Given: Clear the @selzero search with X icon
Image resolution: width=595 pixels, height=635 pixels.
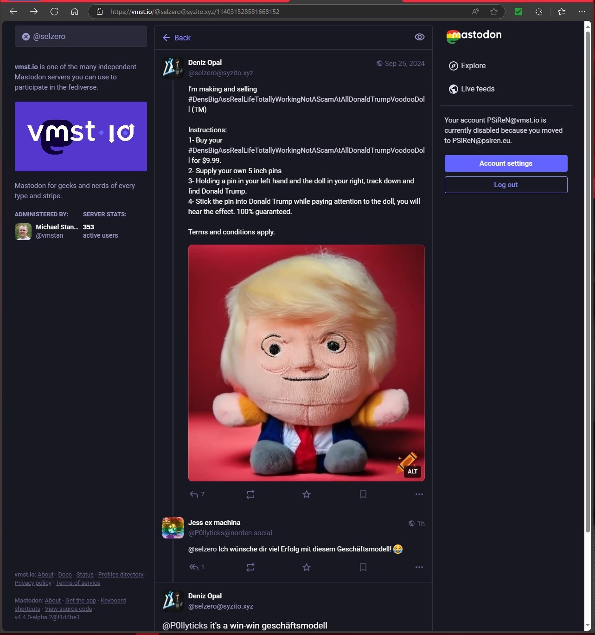Looking at the screenshot, I should pos(26,37).
